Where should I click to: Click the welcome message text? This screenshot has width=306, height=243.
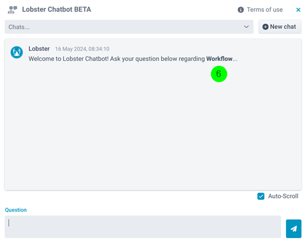tap(133, 59)
